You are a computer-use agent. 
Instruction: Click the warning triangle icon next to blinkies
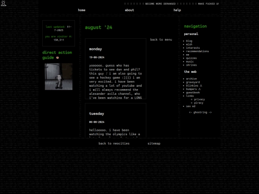tap(201, 86)
